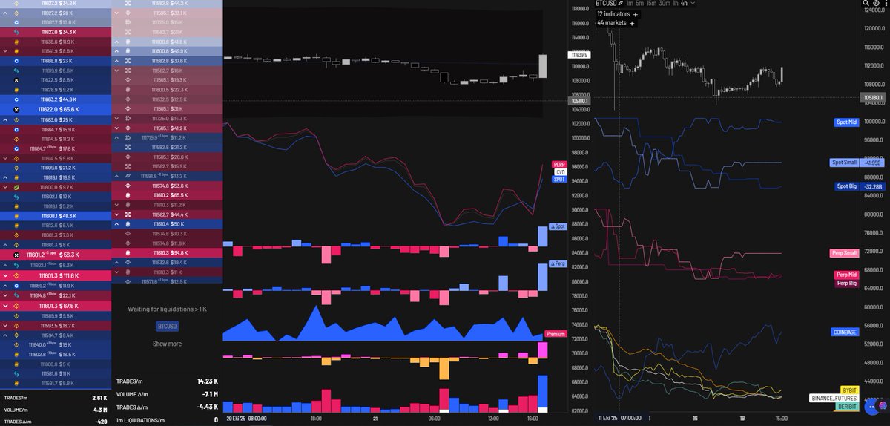Click exchange icon in the 111627.0 $34.3 K row

[x=16, y=33]
